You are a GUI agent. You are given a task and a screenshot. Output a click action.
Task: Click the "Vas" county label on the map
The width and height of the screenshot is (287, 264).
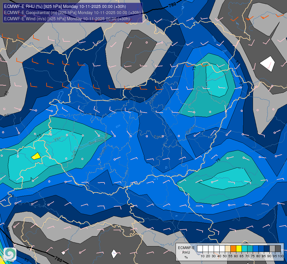(x=57, y=139)
